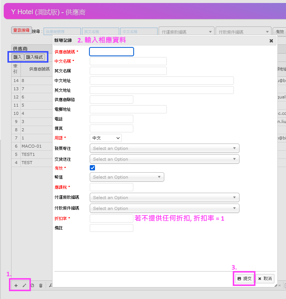This screenshot has width=286, height=299.
Task: Click the 中文名稱 search box
Action: 139,31
